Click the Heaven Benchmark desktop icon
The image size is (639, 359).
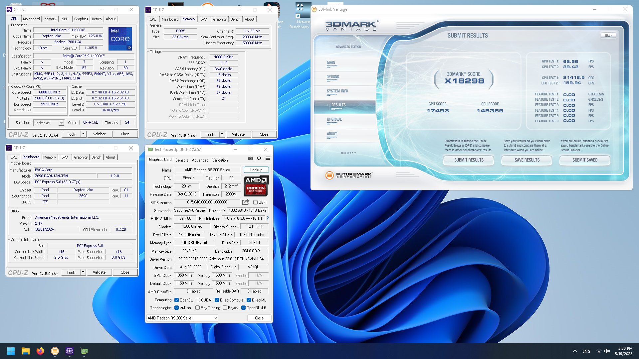(x=303, y=16)
